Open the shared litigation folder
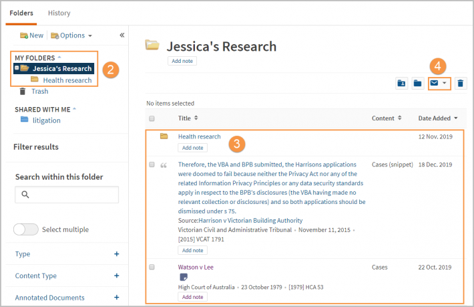This screenshot has height=307, width=474. [47, 120]
